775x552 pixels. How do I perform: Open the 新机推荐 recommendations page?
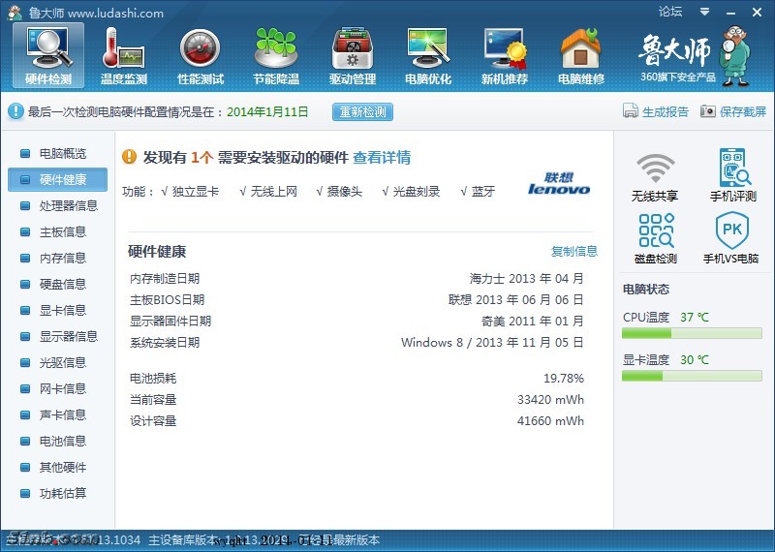pyautogui.click(x=504, y=55)
